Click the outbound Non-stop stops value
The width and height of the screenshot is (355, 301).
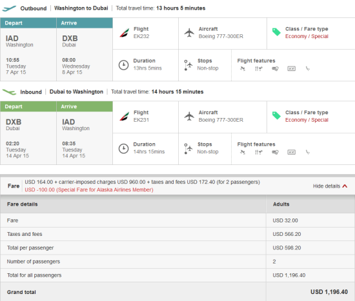[208, 68]
